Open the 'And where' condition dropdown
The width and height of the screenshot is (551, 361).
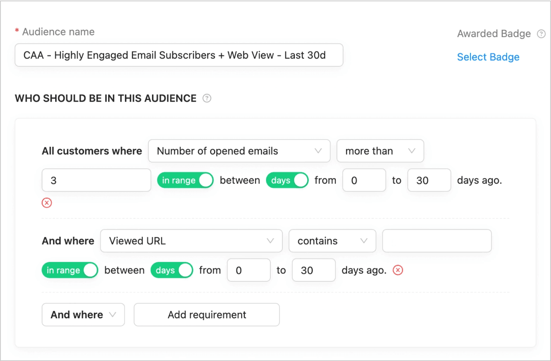pyautogui.click(x=83, y=315)
